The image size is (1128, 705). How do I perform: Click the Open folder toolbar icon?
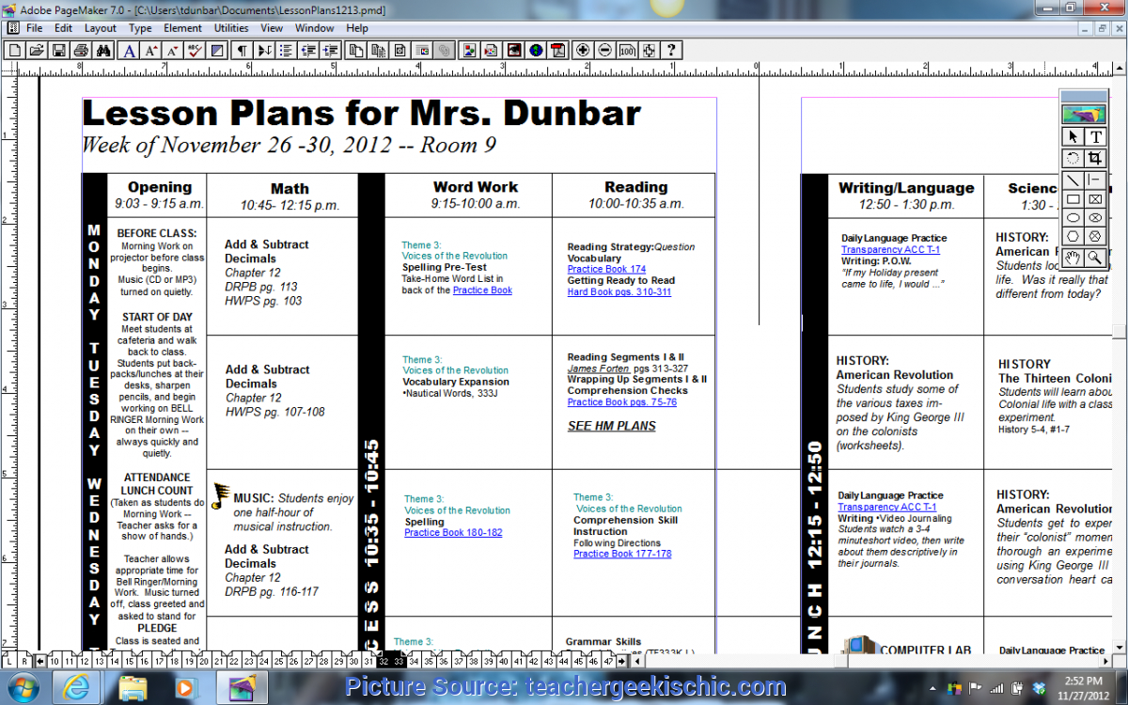click(x=38, y=50)
